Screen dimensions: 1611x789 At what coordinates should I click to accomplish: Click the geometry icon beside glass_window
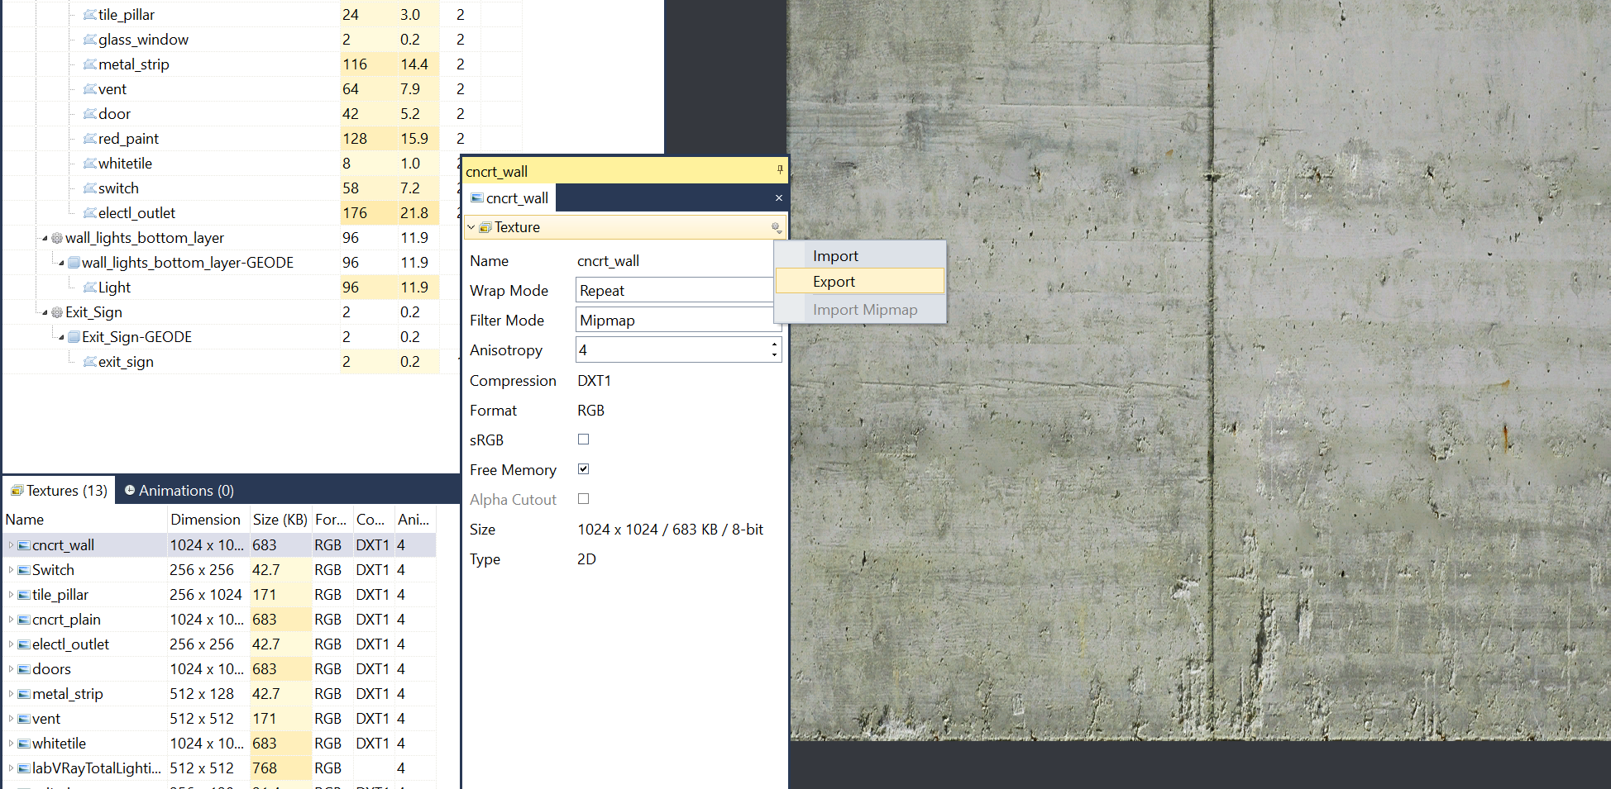pos(90,40)
